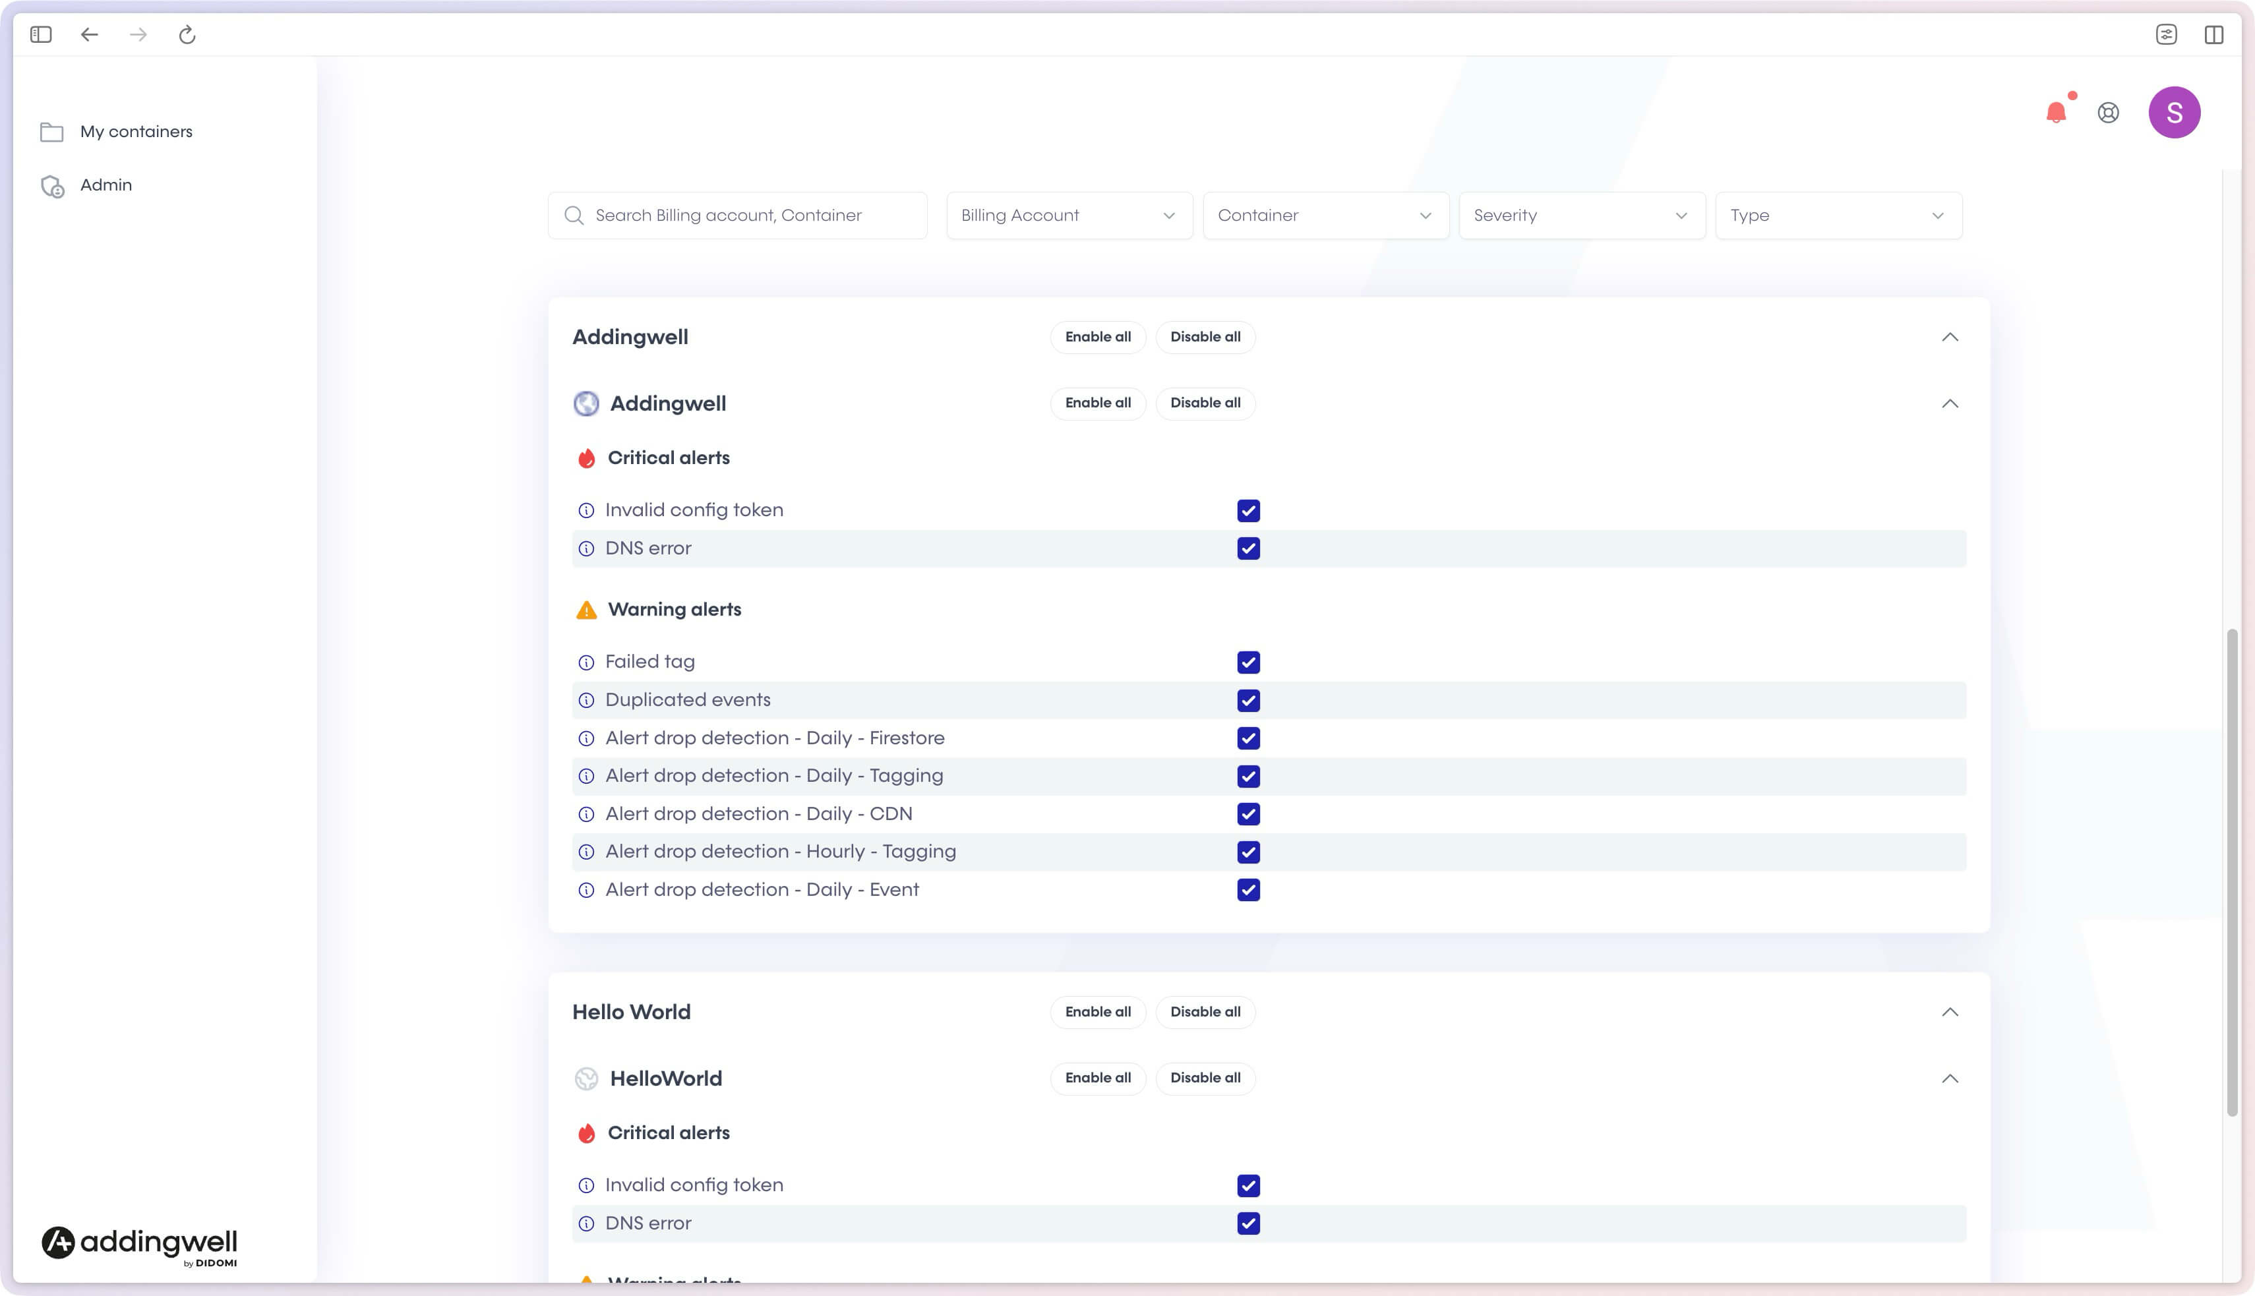Click Disable all for Addingwell billing account
The image size is (2255, 1296).
(x=1205, y=338)
